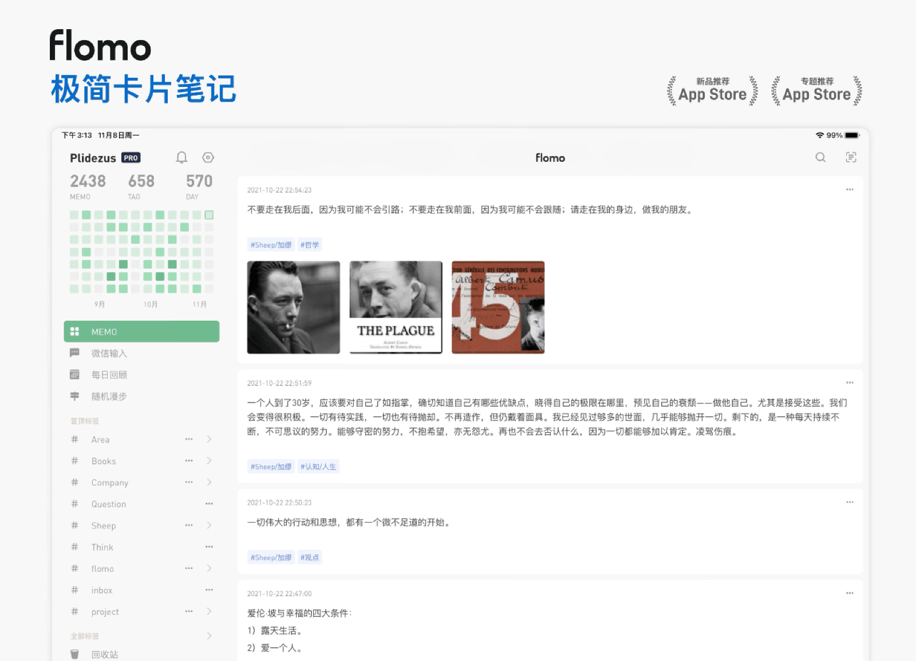Screen dimensions: 916x661
Task: Select the Books pinned tag
Action: 104,461
